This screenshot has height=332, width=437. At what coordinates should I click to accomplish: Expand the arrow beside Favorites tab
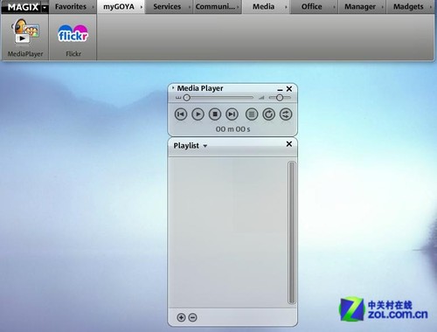[94, 7]
